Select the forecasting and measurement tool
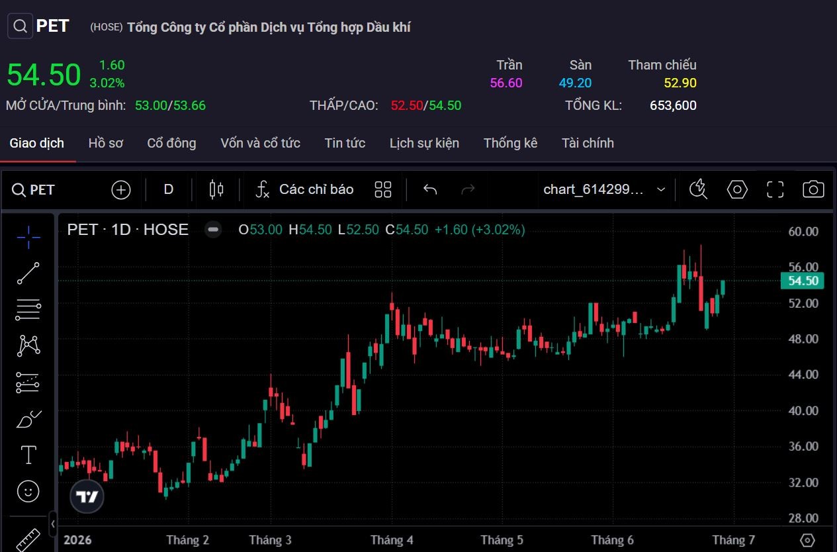This screenshot has width=837, height=552. [28, 382]
